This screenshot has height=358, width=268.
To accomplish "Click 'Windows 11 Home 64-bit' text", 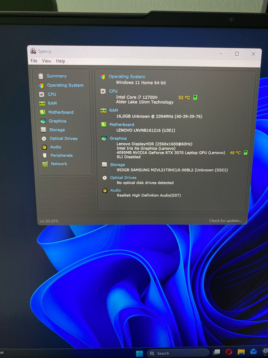I will pos(141,83).
